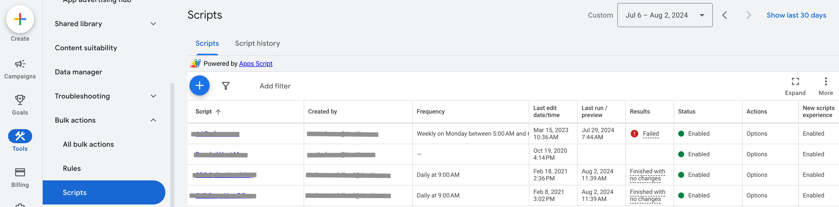Click the Frequency column header
Image resolution: width=839 pixels, height=207 pixels.
pos(430,112)
